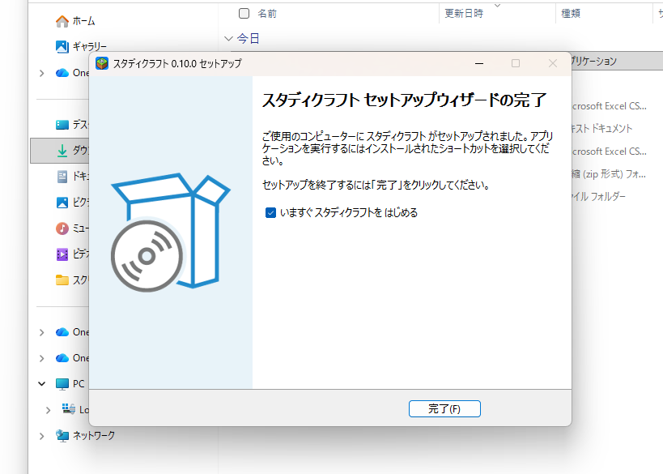
Task: Sort files by 更新日時 column
Action: tap(464, 14)
